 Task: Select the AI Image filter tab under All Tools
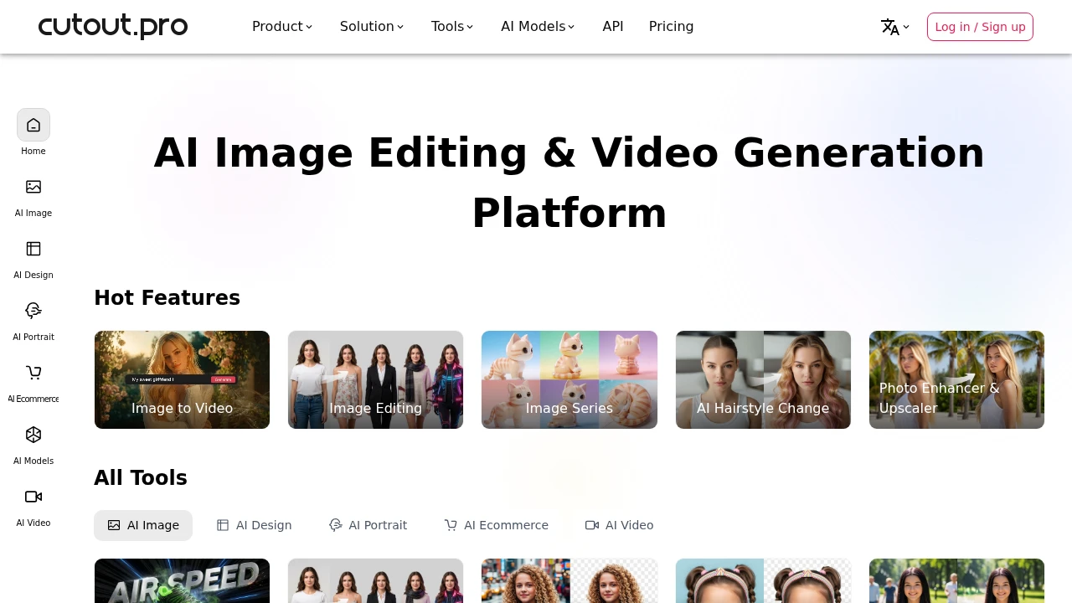point(142,525)
